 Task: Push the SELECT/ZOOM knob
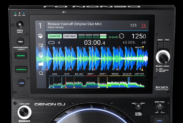(163, 57)
